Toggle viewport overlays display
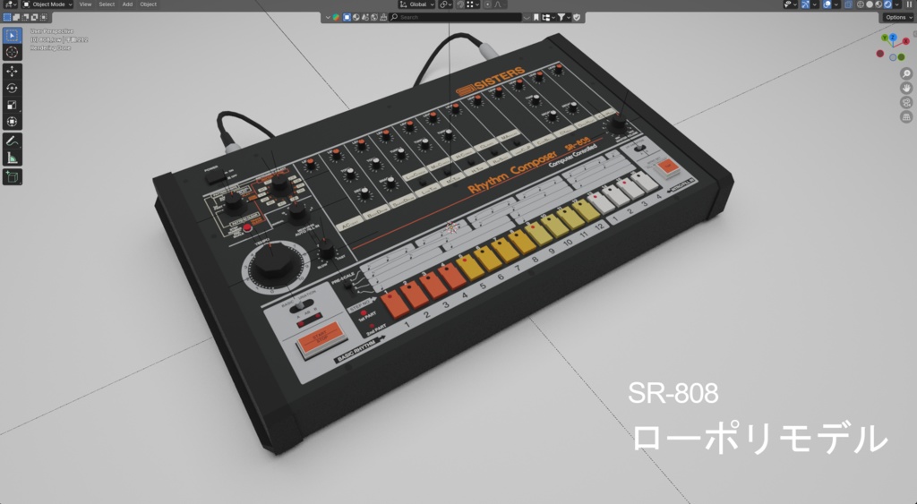Viewport: 917px width, 504px height. pyautogui.click(x=827, y=4)
